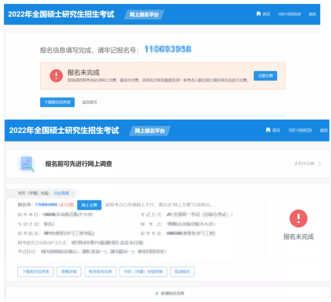Click the blurred registration number after 请牢记报名号
Viewport: 331px width, 302px height.
pos(168,49)
